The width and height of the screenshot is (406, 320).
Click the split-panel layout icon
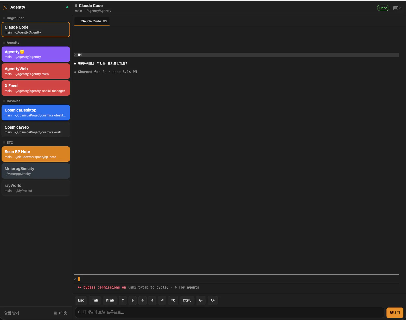tap(396, 8)
